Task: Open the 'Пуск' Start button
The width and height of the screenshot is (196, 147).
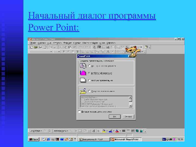Action: (34, 139)
